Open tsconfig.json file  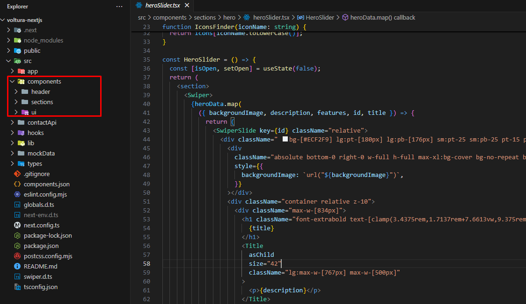40,287
